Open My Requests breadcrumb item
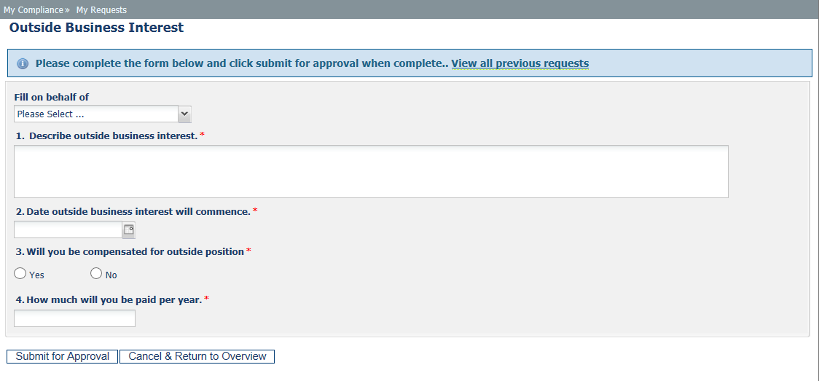The height and width of the screenshot is (381, 819). (101, 10)
